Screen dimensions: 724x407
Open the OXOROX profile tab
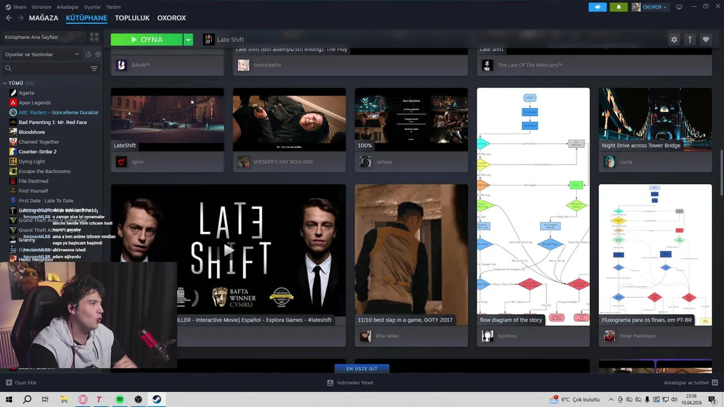coord(171,18)
